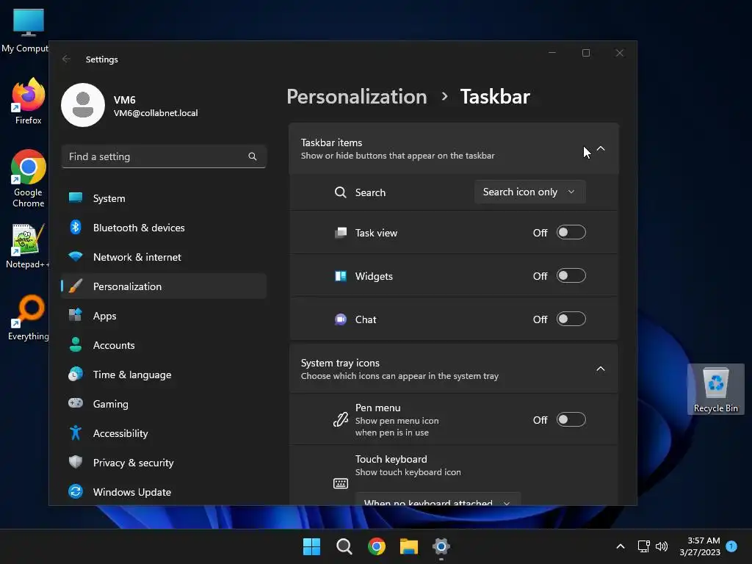
Task: Go back using the Settings back arrow
Action: 66,59
